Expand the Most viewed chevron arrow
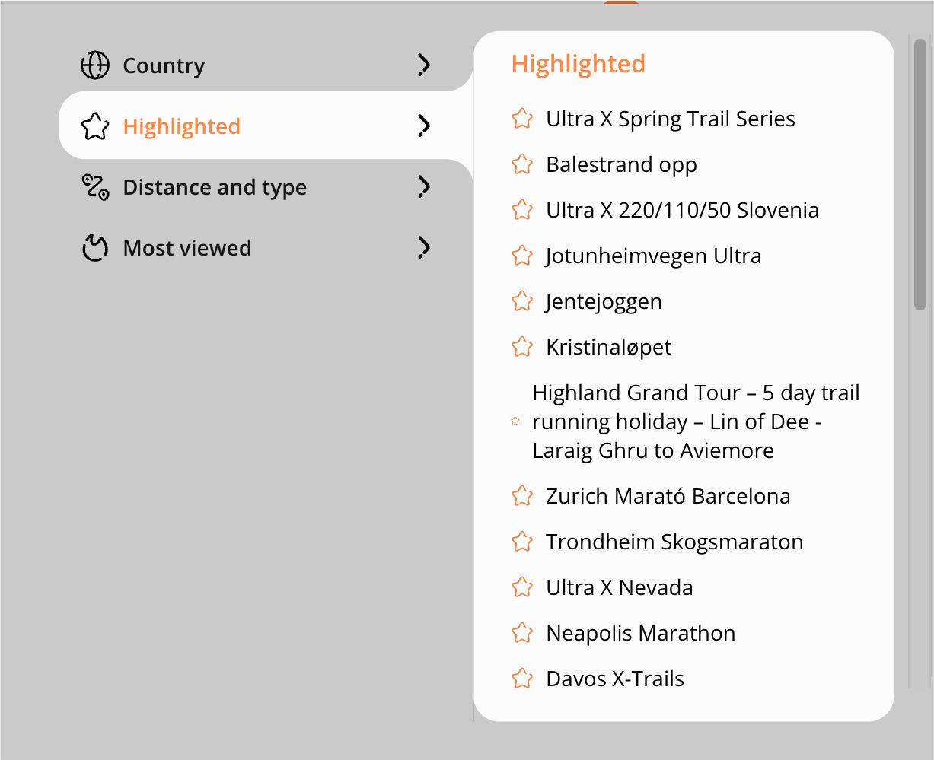The height and width of the screenshot is (760, 934). click(x=424, y=248)
